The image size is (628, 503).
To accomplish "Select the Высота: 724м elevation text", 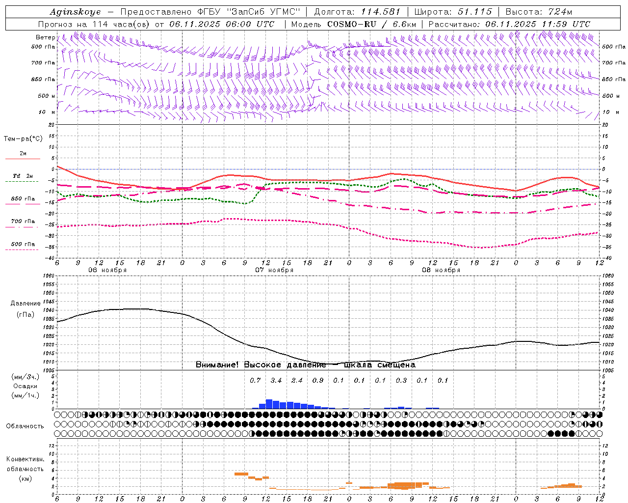I will pyautogui.click(x=538, y=12).
